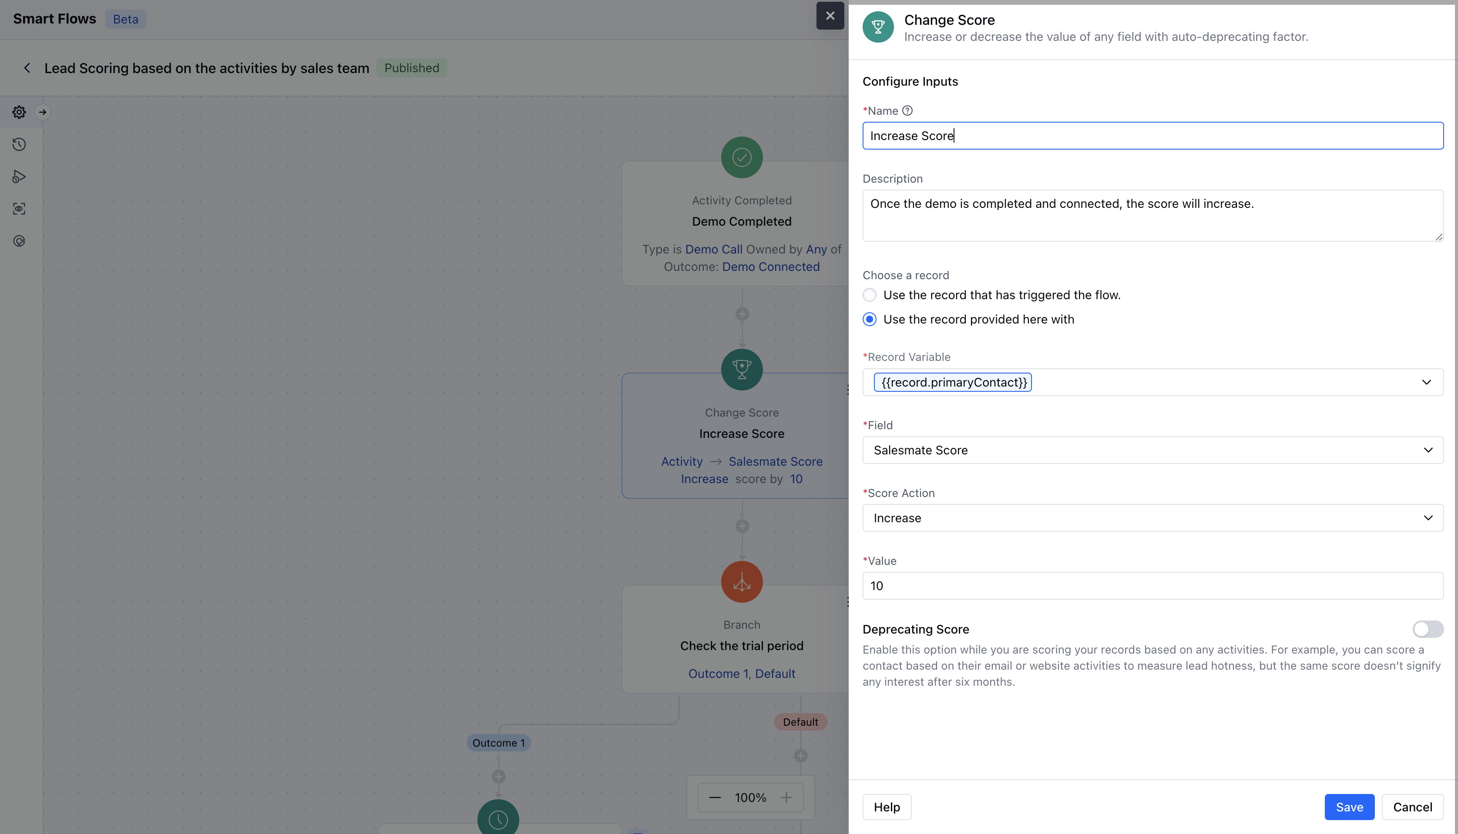Enable the Deprecating Score toggle
Viewport: 1458px width, 834px height.
(x=1427, y=629)
